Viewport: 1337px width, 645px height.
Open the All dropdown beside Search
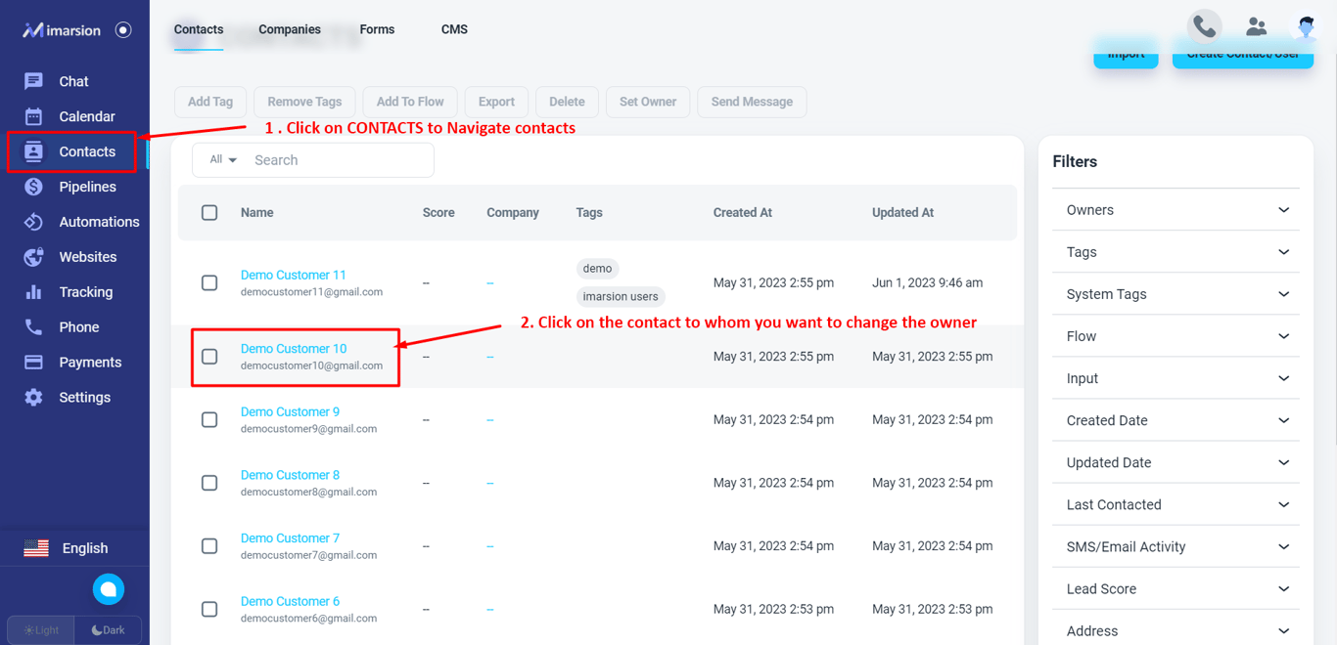(x=223, y=159)
